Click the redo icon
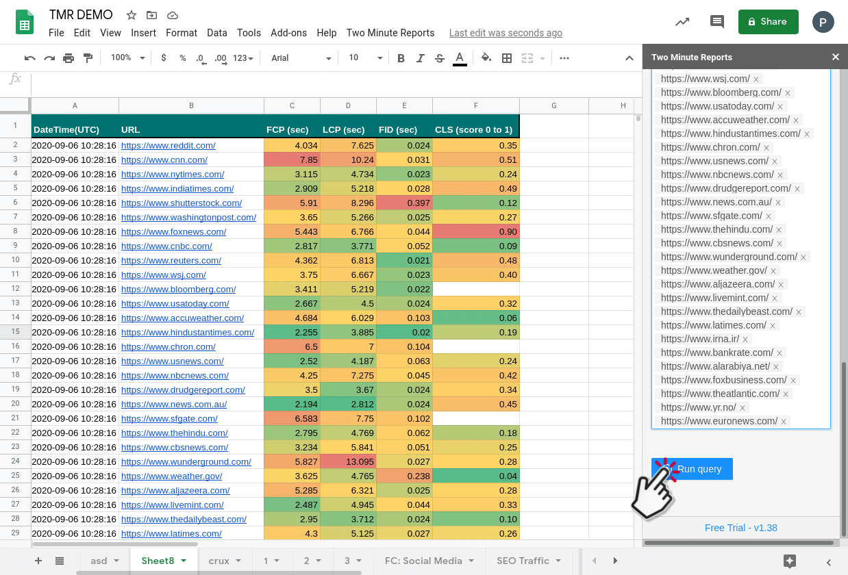Screen dimensions: 848x575 49,58
